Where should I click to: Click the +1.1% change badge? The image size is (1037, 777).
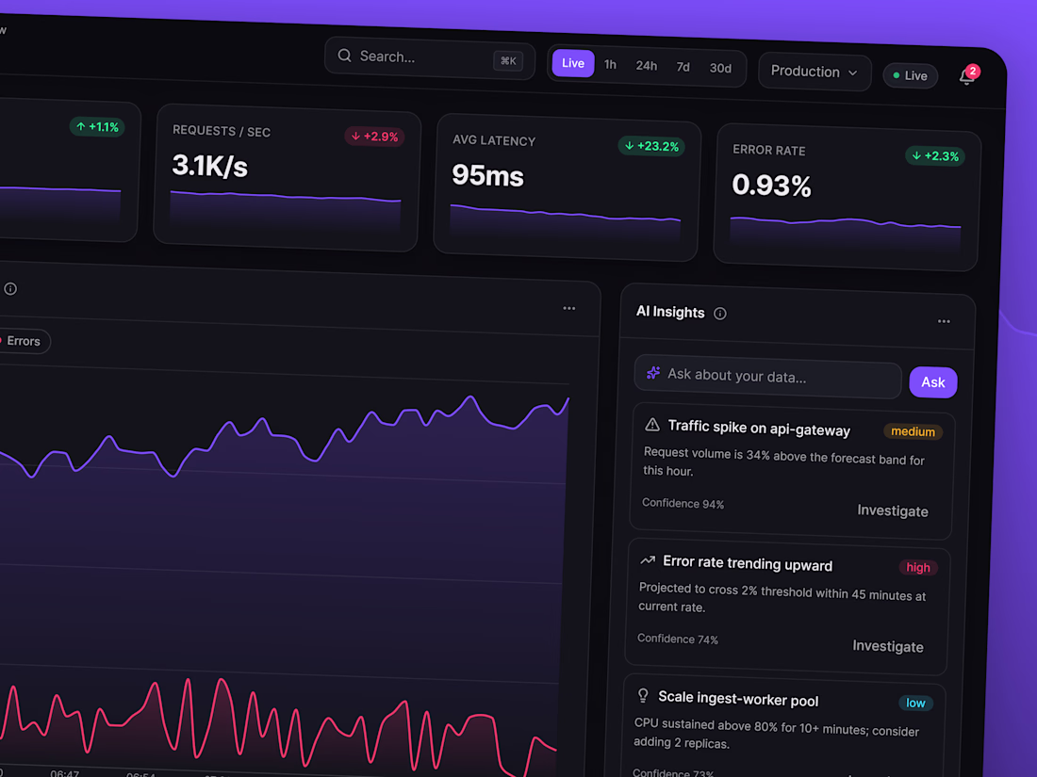pyautogui.click(x=97, y=127)
